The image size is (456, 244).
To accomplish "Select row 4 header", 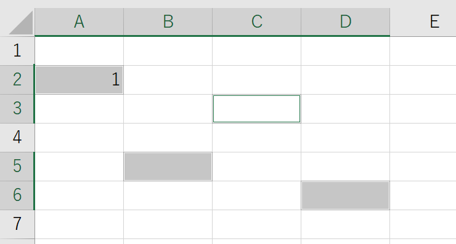I will tap(17, 138).
